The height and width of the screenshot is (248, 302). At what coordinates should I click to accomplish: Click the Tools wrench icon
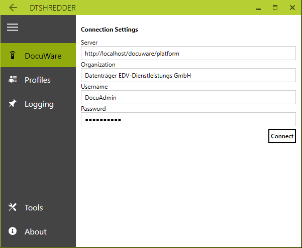point(13,207)
